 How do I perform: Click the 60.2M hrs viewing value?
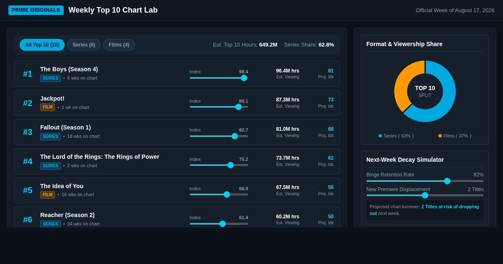[288, 217]
